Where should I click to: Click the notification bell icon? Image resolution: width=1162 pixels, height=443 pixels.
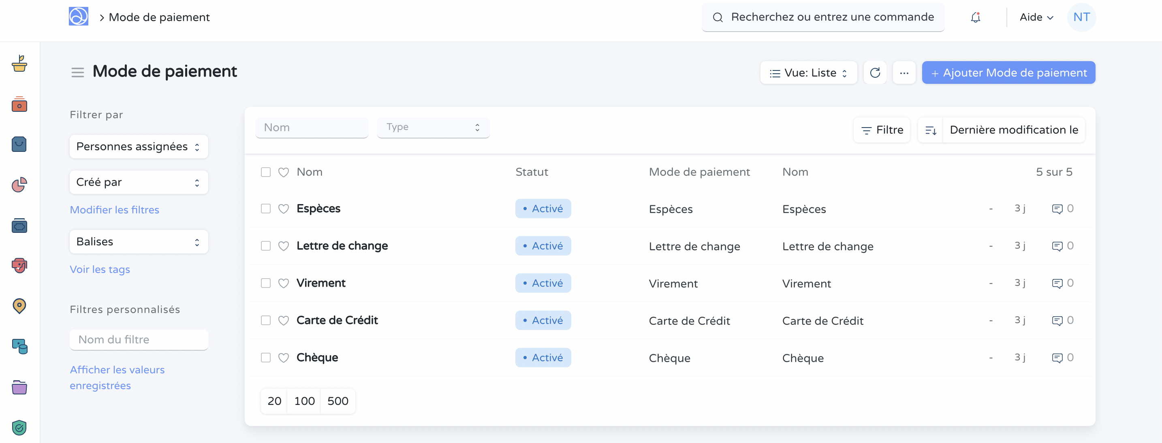coord(975,17)
